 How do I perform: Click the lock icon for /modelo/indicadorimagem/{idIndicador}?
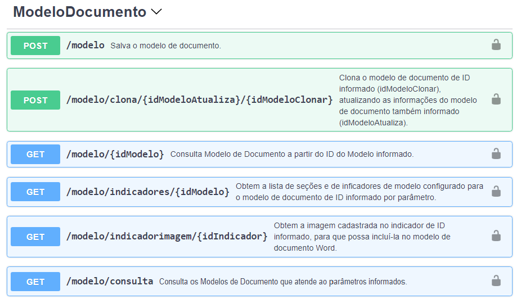tap(496, 236)
